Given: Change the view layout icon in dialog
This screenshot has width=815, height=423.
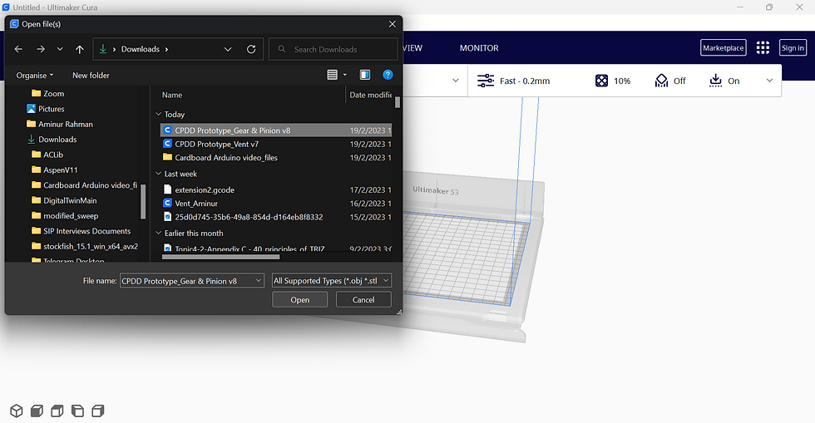Looking at the screenshot, I should (332, 75).
